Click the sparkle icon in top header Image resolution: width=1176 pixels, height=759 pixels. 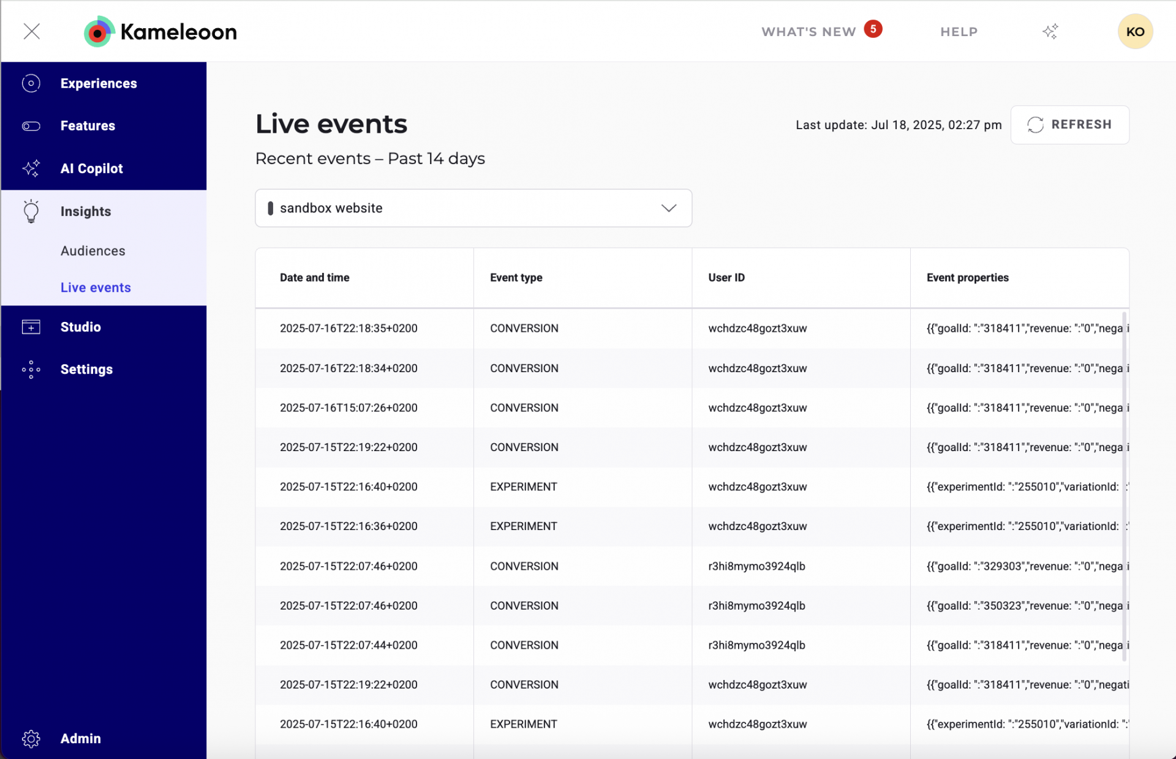pos(1050,32)
